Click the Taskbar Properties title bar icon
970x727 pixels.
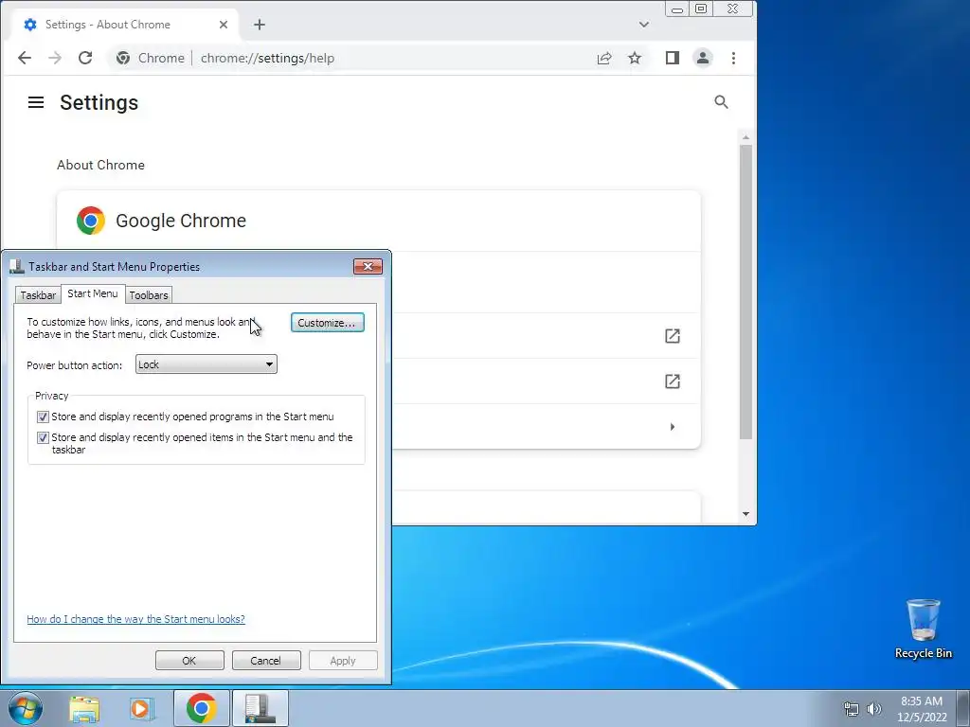point(17,266)
